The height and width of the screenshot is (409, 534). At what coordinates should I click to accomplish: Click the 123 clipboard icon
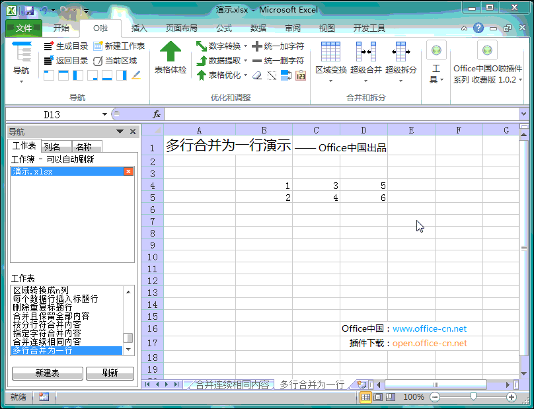pyautogui.click(x=301, y=75)
